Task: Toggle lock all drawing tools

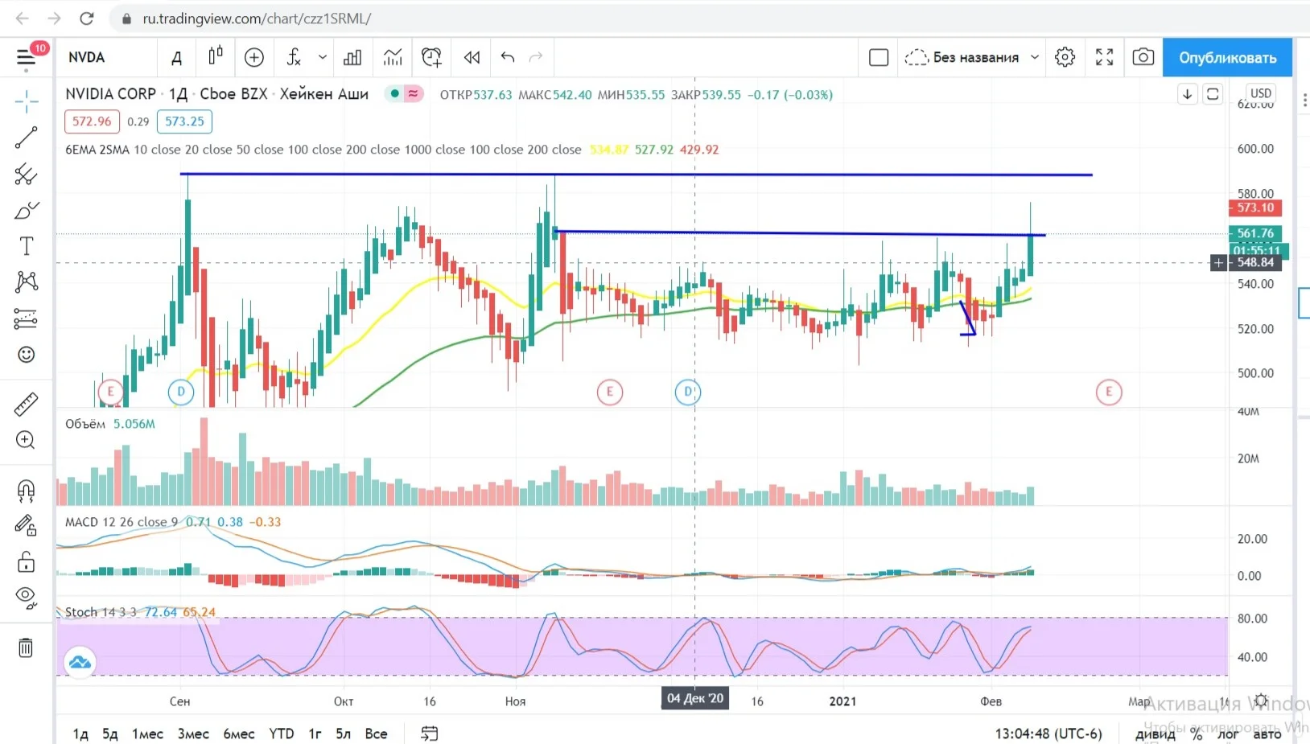Action: (26, 561)
